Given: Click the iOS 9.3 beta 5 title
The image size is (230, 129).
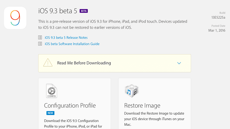Looking at the screenshot, I should point(57,11).
